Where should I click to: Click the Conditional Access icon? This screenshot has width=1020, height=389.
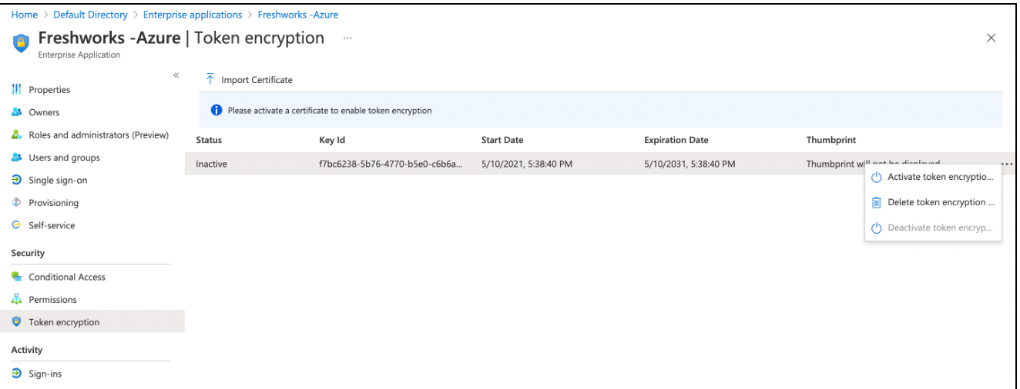point(16,277)
